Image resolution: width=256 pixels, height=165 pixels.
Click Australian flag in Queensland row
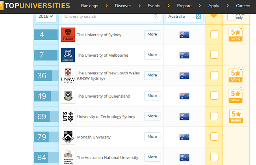coord(184,96)
